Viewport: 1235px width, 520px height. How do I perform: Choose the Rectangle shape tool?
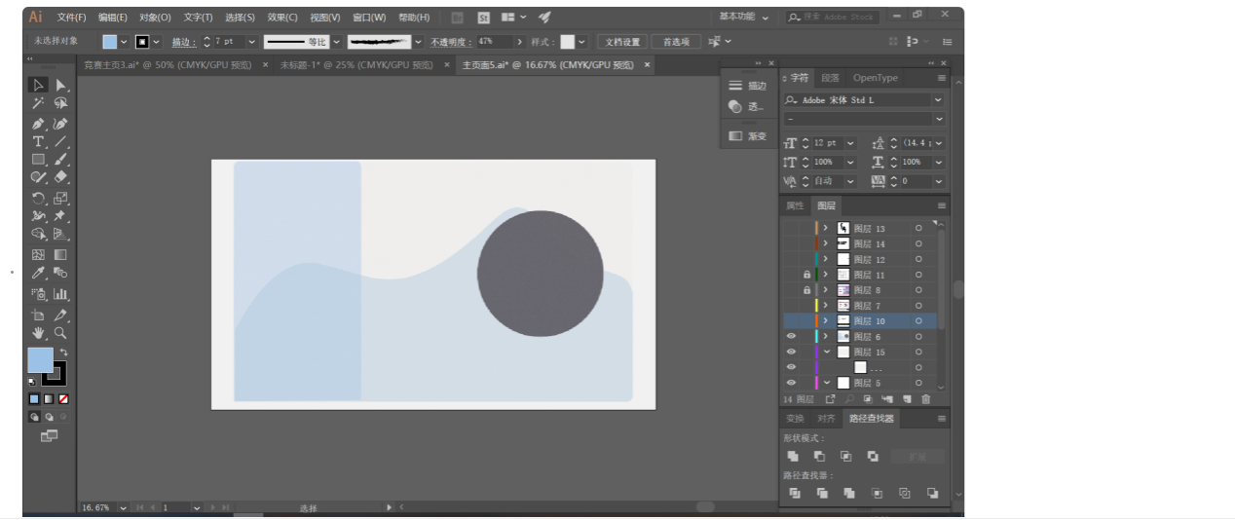pyautogui.click(x=38, y=160)
